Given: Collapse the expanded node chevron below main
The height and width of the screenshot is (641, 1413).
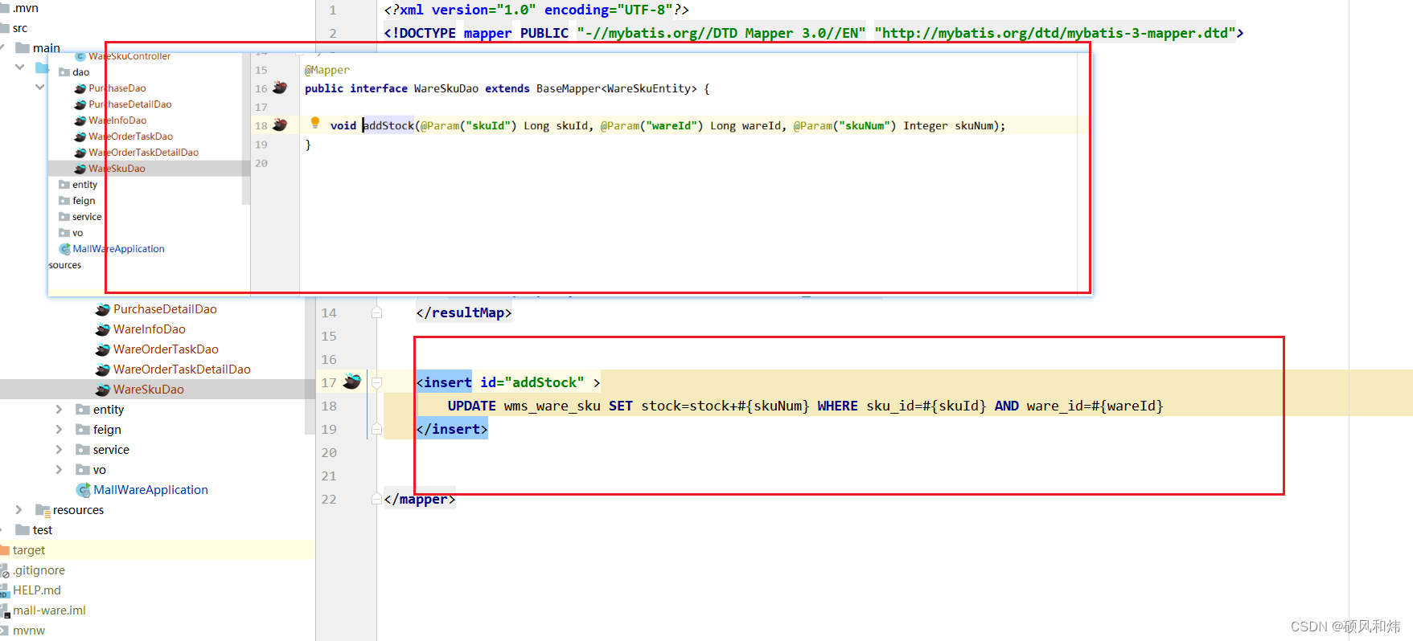Looking at the screenshot, I should coord(19,67).
